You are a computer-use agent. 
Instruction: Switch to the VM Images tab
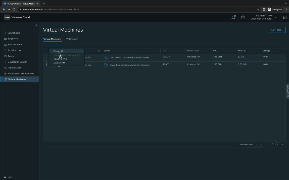[72, 39]
